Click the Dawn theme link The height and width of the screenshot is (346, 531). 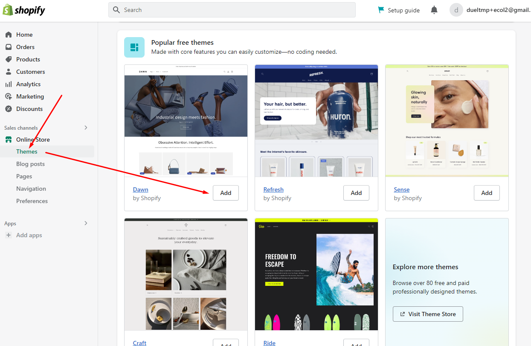pyautogui.click(x=141, y=189)
